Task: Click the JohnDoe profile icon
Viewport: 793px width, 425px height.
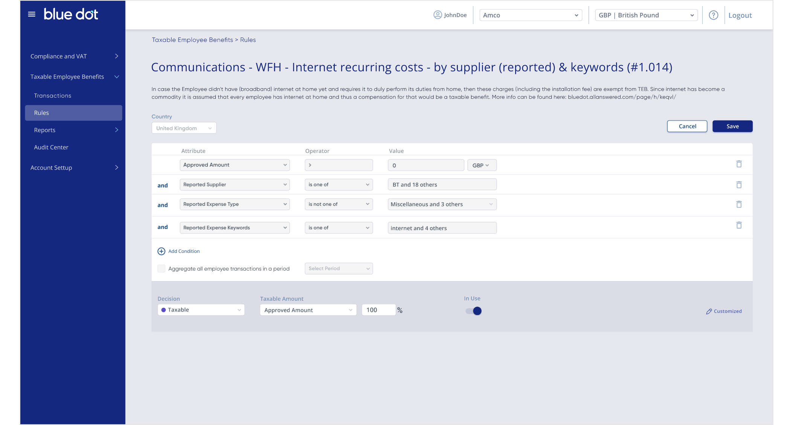Action: click(x=438, y=15)
